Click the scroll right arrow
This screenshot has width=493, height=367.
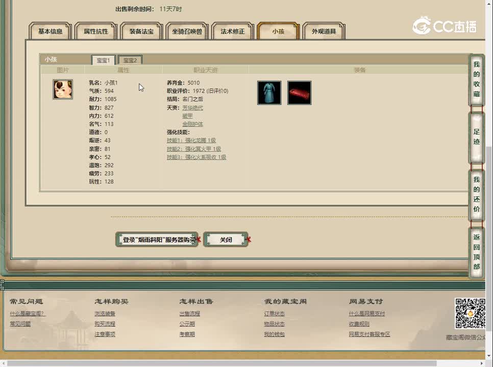point(482,363)
